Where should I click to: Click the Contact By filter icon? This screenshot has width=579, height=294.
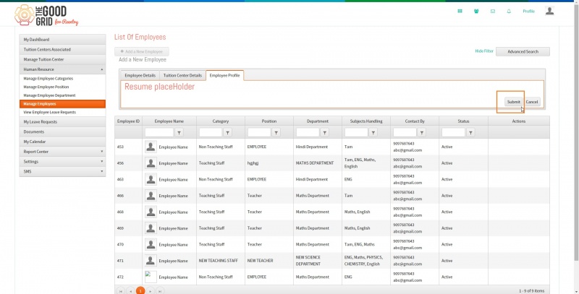pos(421,132)
